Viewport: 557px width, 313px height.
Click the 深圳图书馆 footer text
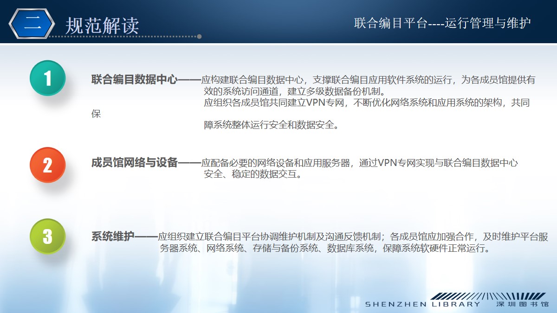[x=522, y=304]
